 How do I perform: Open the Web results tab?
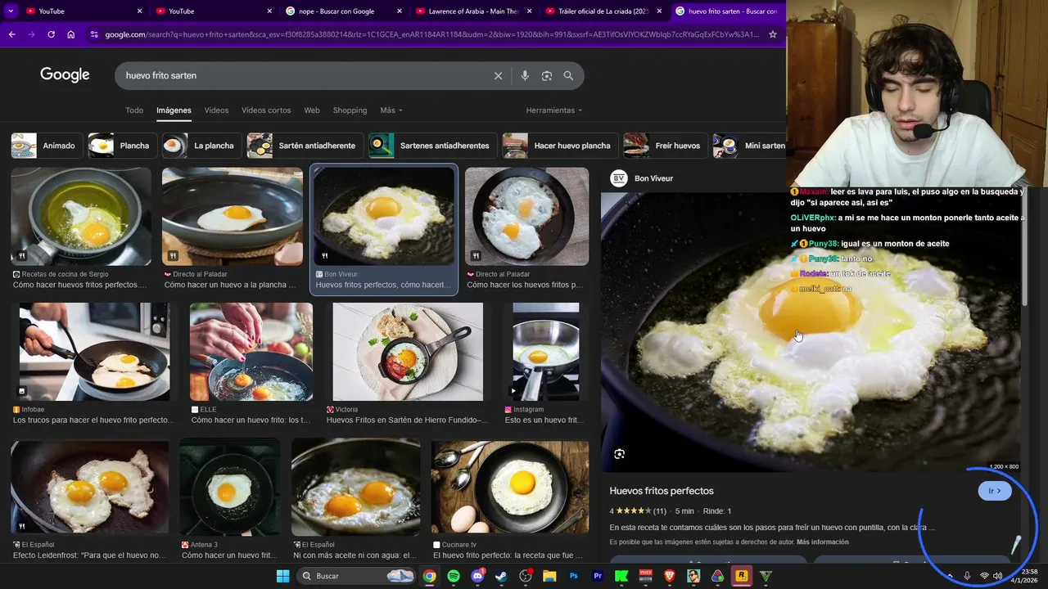pos(312,110)
